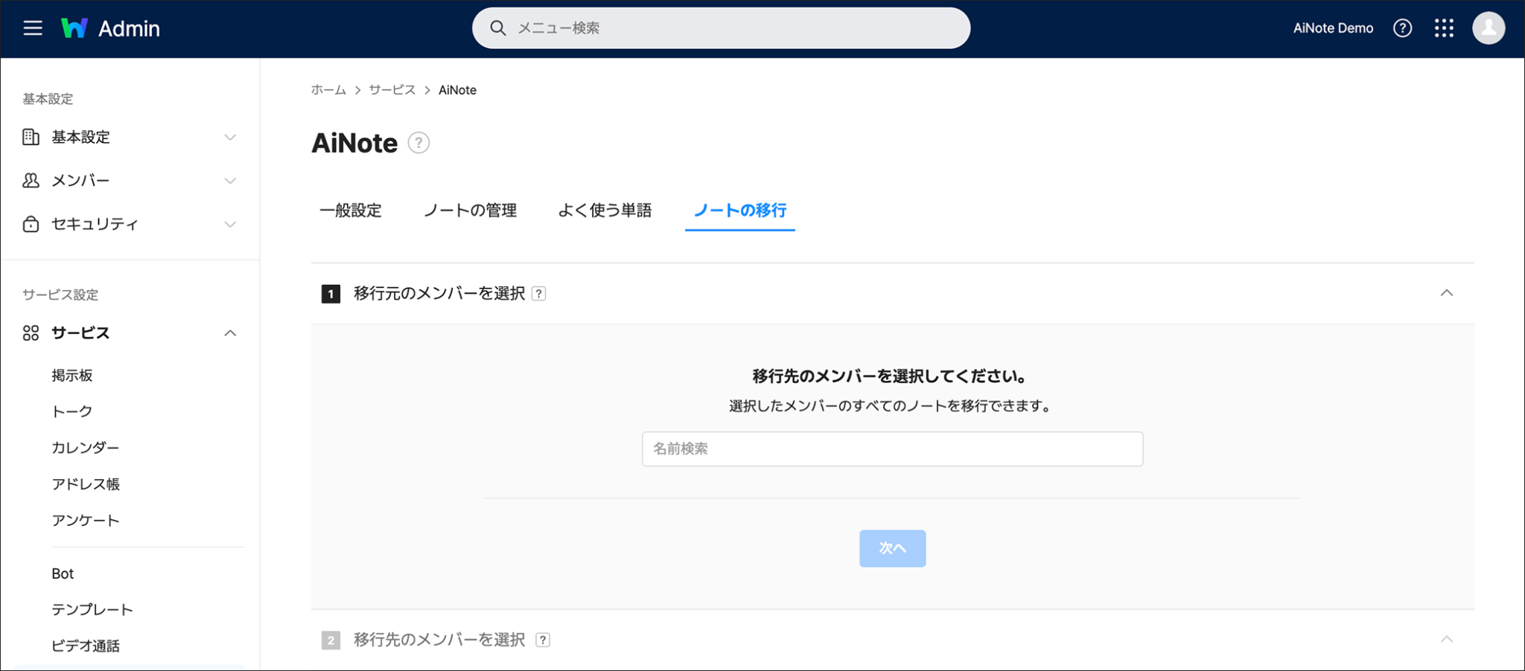
Task: Click the help question-mark icon in the top bar
Action: 1403,28
